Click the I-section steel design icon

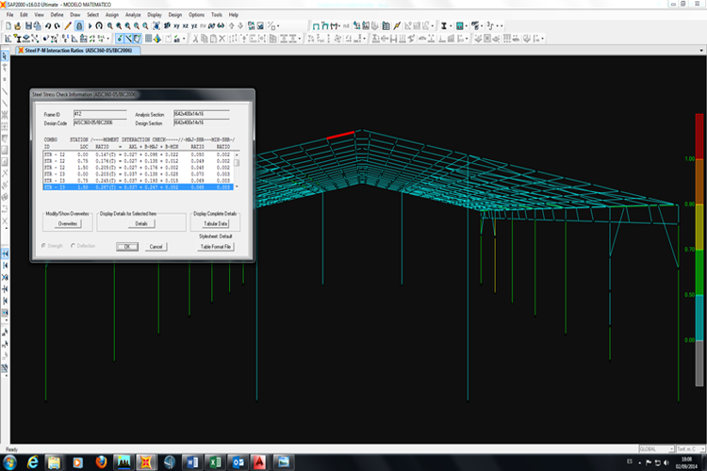click(444, 26)
